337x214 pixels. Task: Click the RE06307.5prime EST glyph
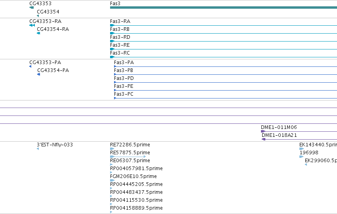pos(111,165)
